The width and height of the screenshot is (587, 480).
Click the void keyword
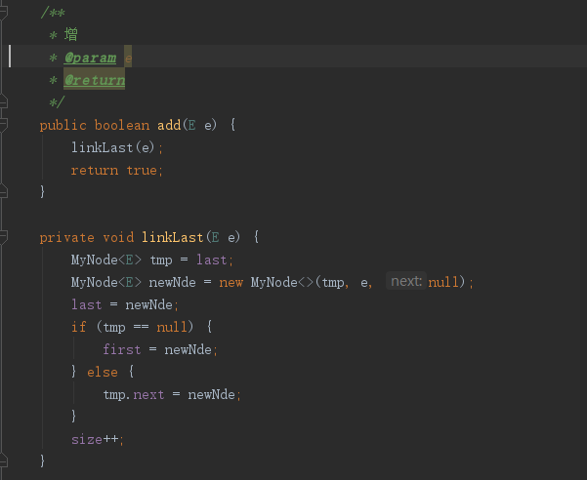click(x=118, y=237)
